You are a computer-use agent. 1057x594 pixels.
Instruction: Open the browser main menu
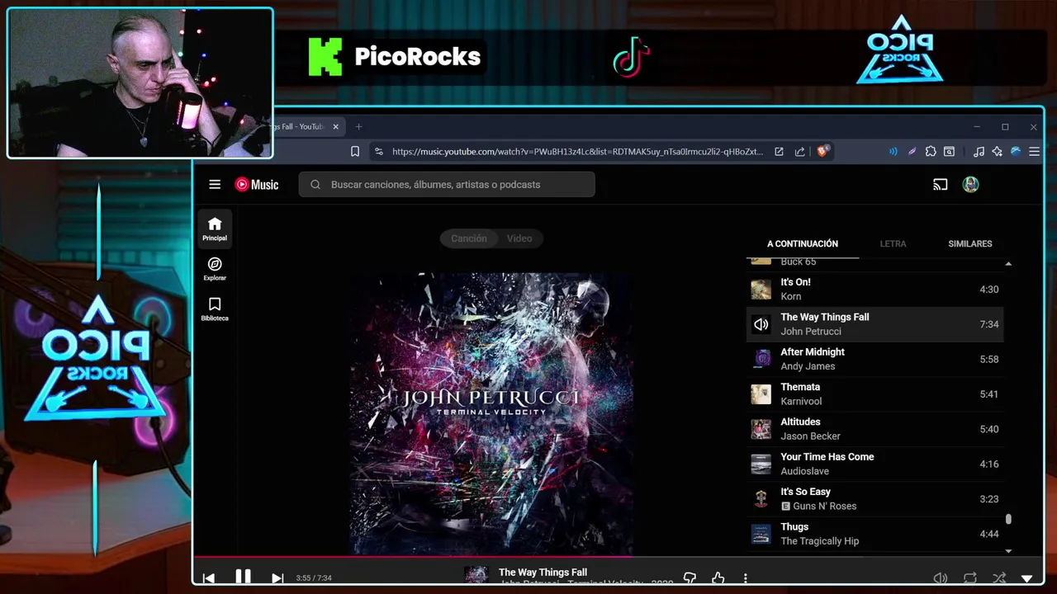(x=1034, y=152)
